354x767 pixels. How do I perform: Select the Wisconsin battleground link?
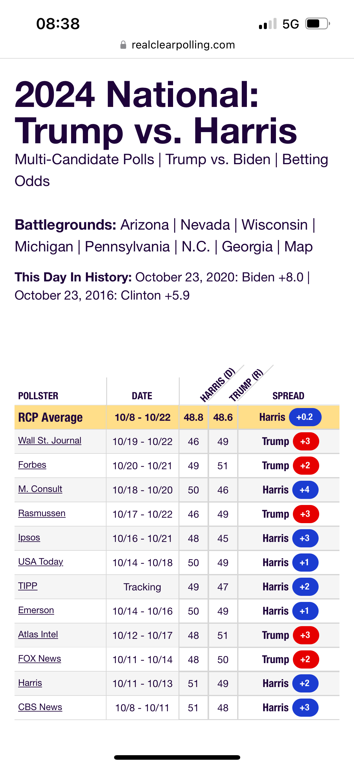tap(274, 225)
